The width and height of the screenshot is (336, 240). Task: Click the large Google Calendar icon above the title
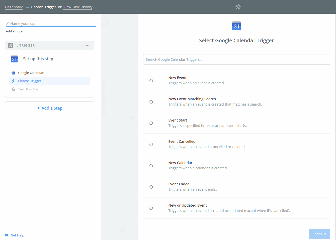pyautogui.click(x=236, y=26)
